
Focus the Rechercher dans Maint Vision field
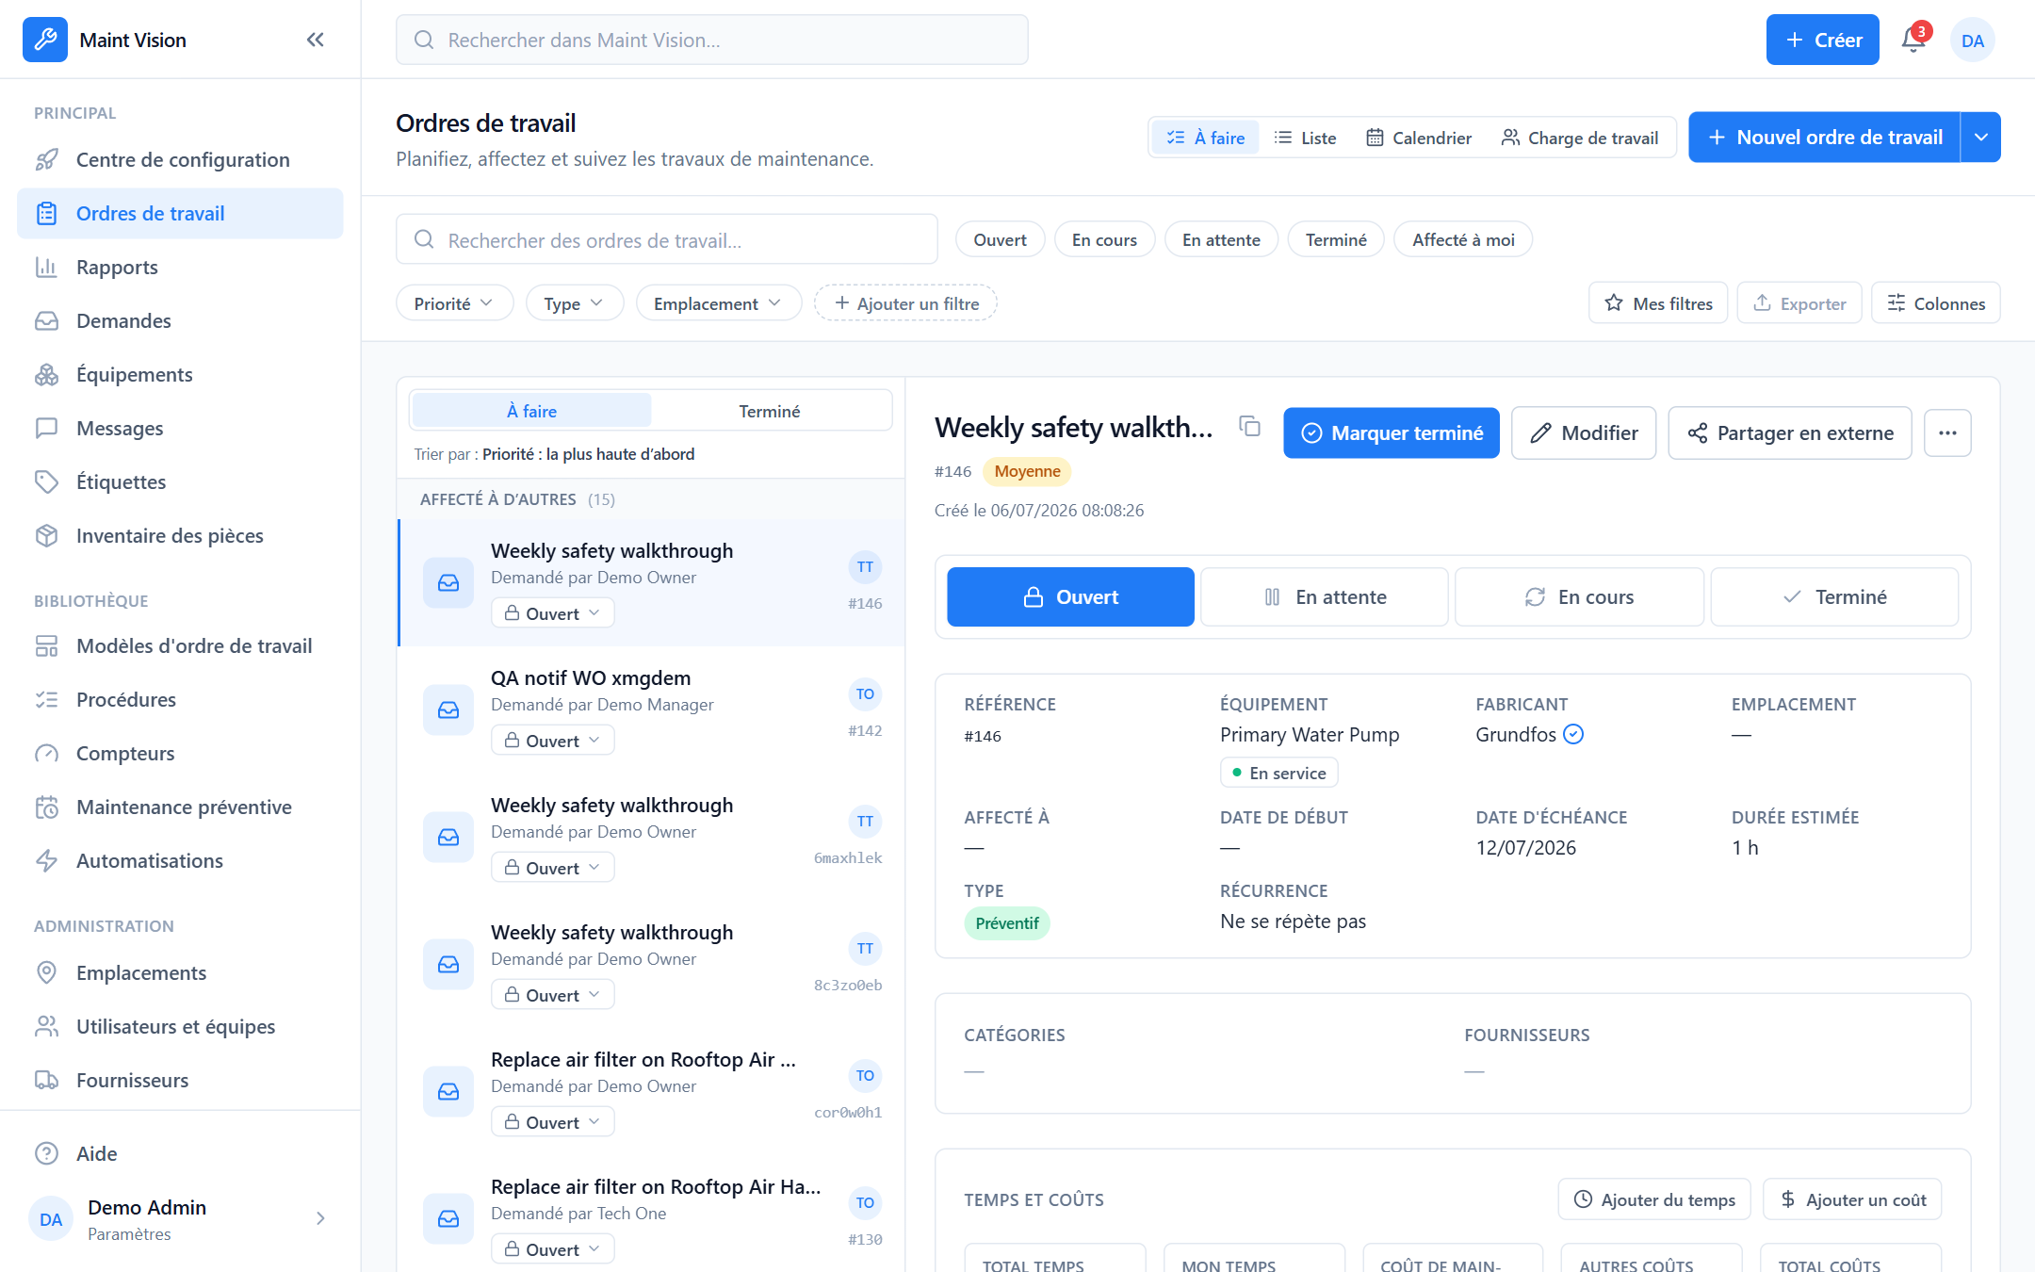click(x=712, y=40)
